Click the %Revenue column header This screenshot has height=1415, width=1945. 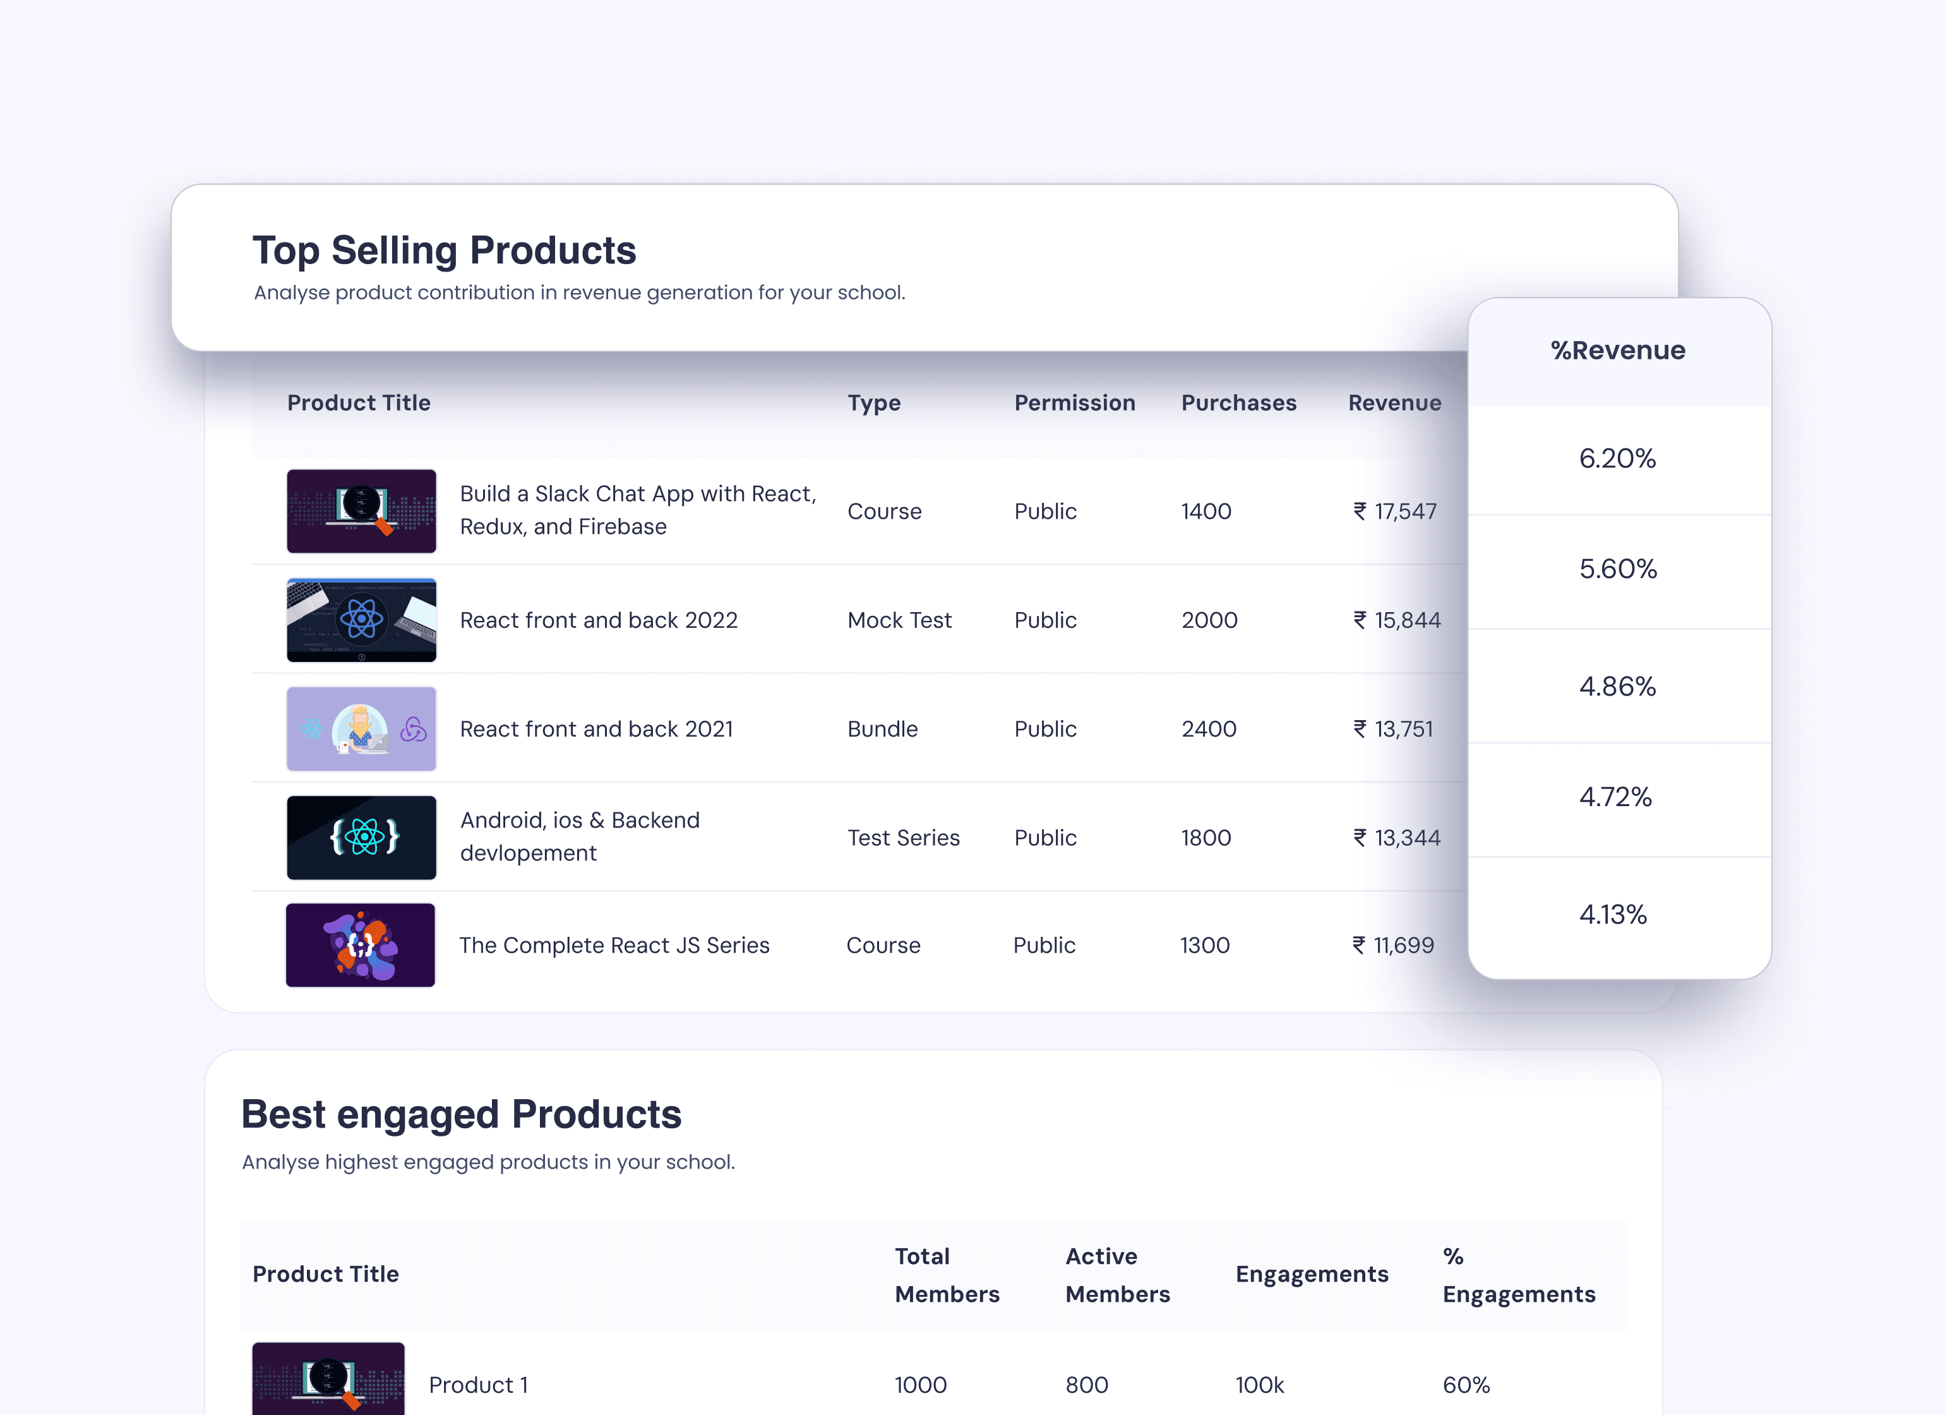1617,351
